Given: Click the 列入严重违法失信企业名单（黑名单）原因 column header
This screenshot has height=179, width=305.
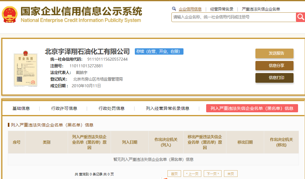Looking at the screenshot, I should [x=89, y=142].
